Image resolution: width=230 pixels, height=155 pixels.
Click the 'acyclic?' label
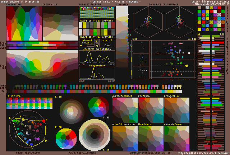107,41
